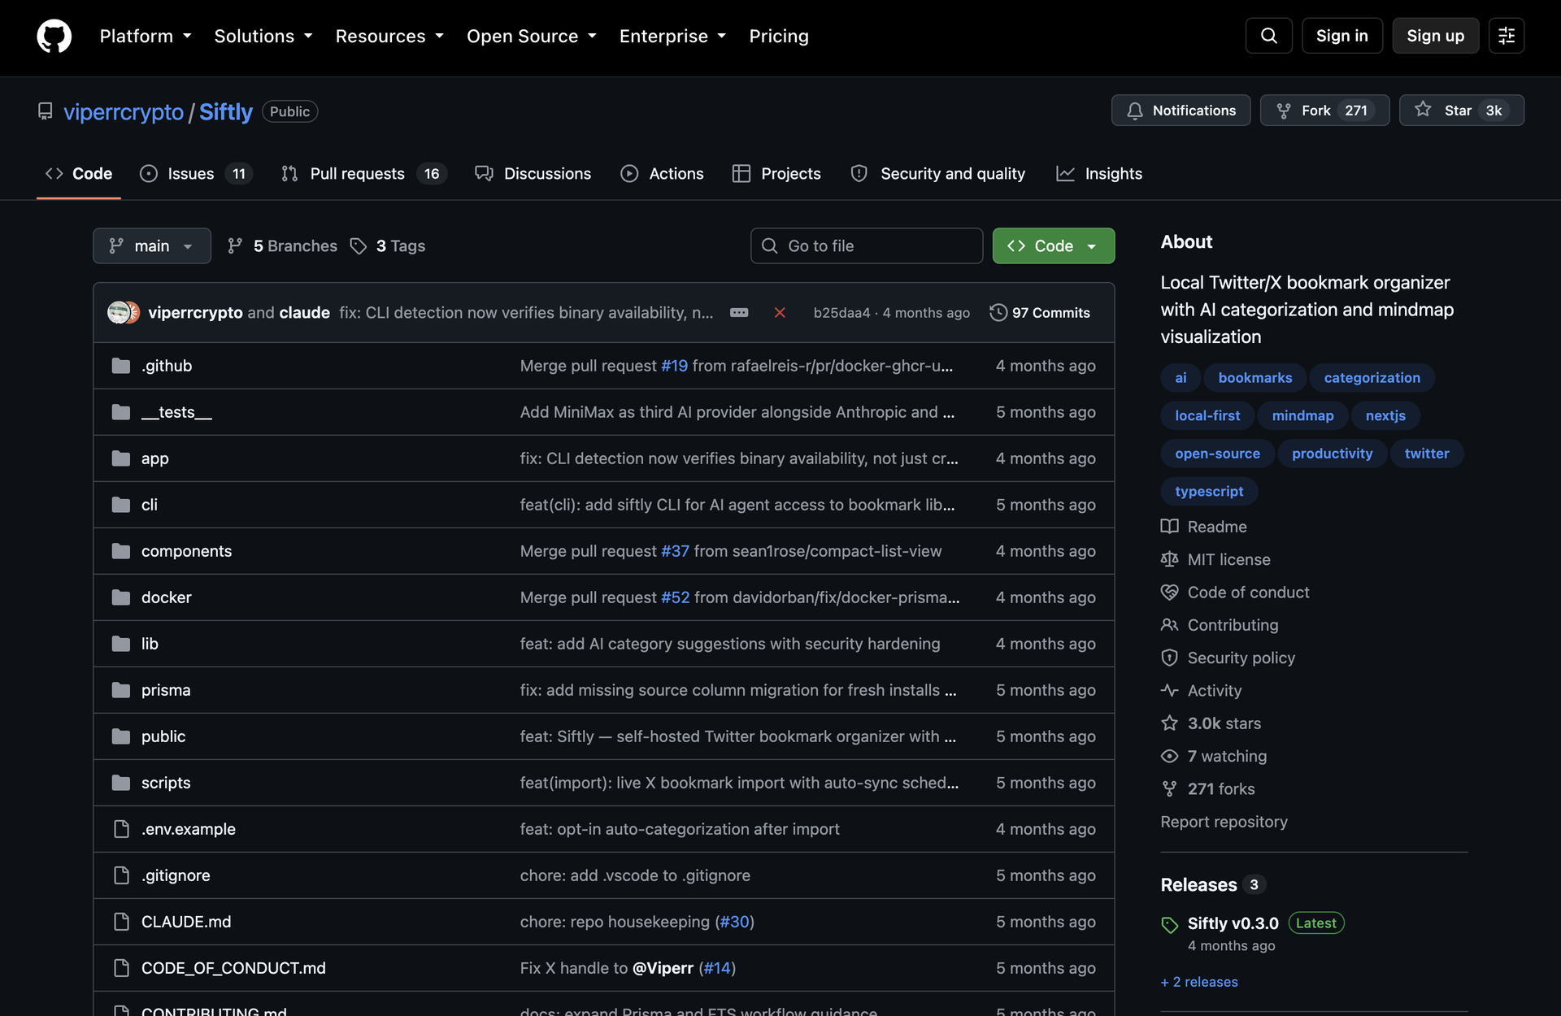The image size is (1561, 1016).
Task: View the 3 Tags link
Action: click(388, 245)
